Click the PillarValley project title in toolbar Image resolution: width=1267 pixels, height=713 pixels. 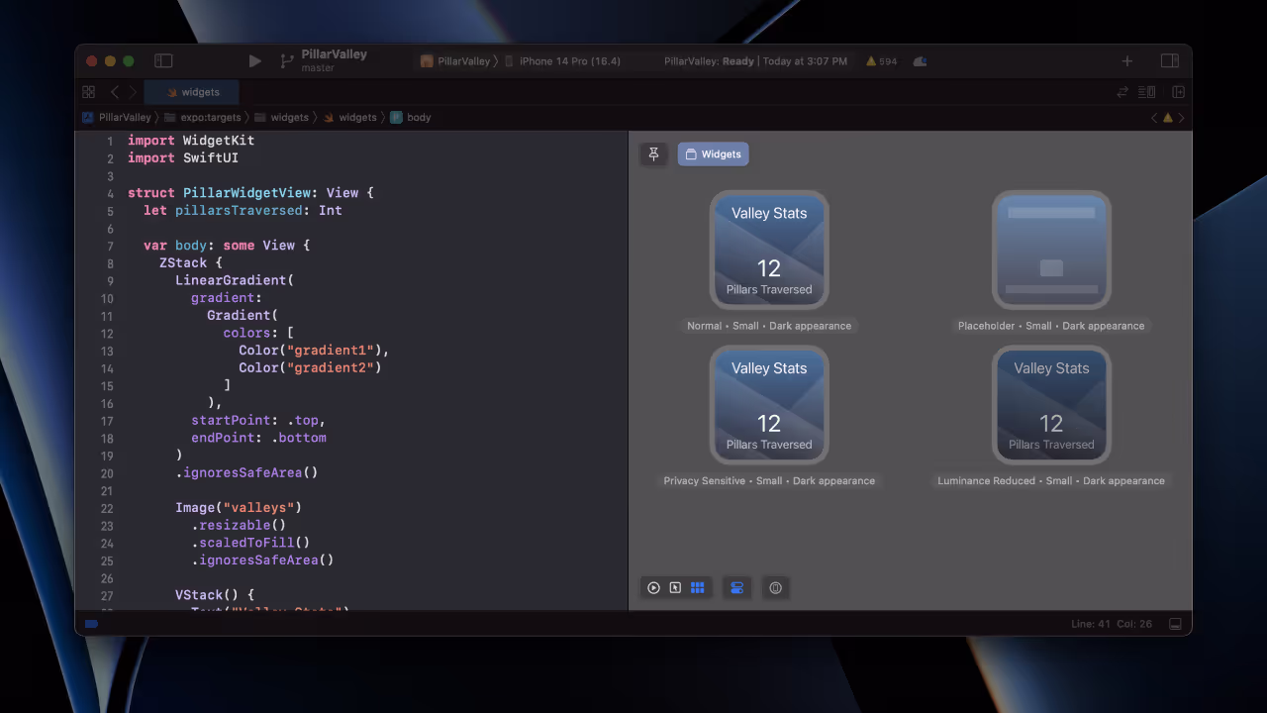333,54
